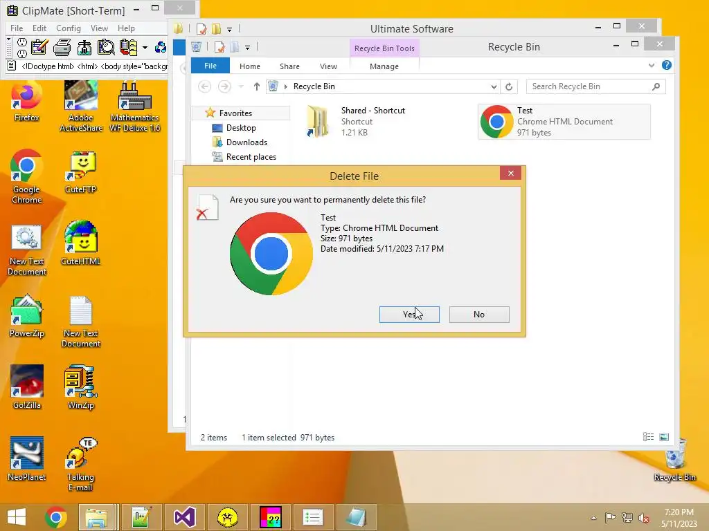This screenshot has width=709, height=531.
Task: Click the ClipMate glue press icon
Action: point(84,48)
